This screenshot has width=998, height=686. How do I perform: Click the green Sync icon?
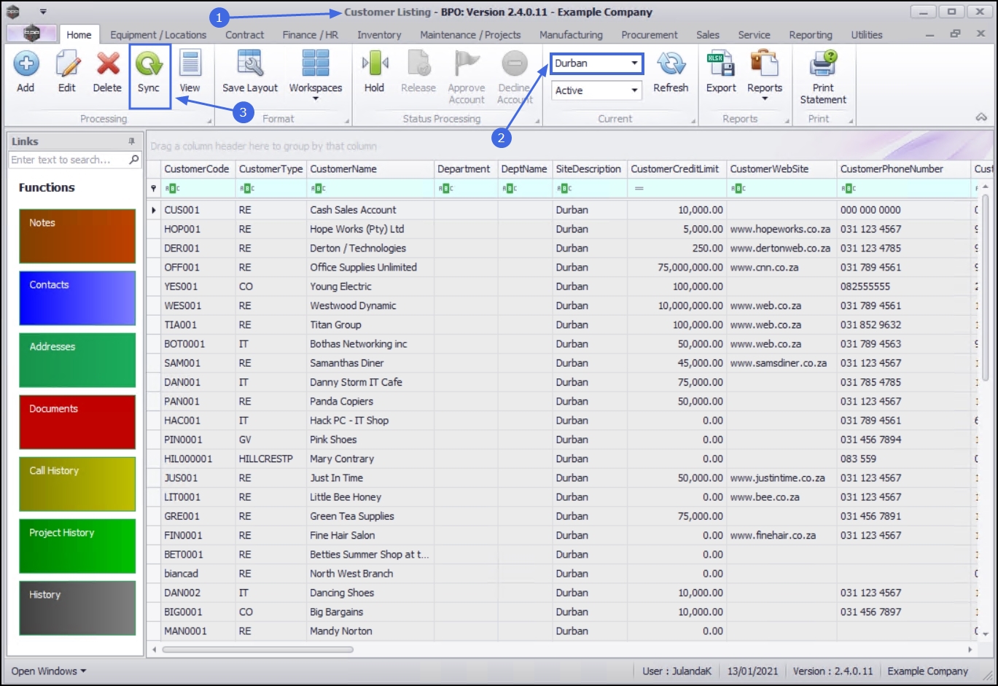(x=149, y=64)
